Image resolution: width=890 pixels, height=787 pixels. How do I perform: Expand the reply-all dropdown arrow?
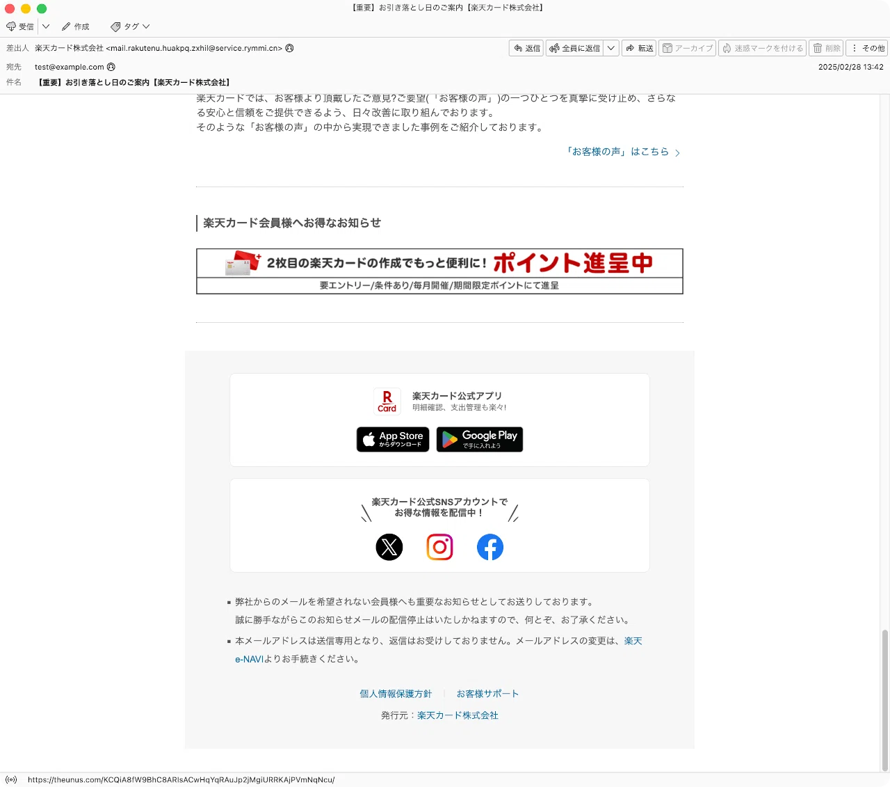point(611,48)
